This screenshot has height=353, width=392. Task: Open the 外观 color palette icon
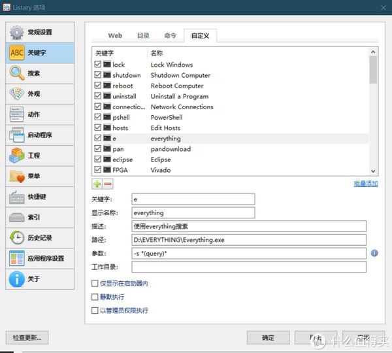coord(17,93)
